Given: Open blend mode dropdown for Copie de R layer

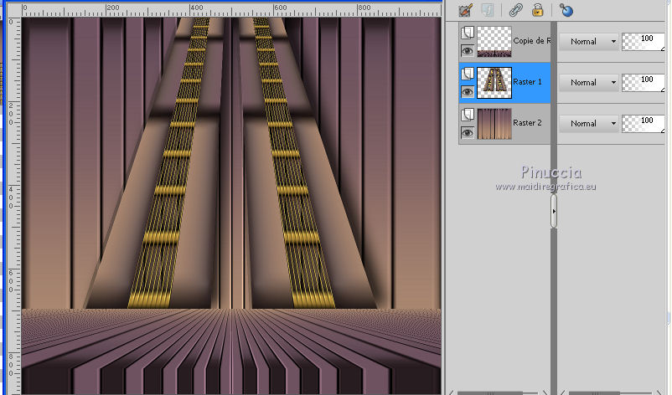Looking at the screenshot, I should [589, 42].
